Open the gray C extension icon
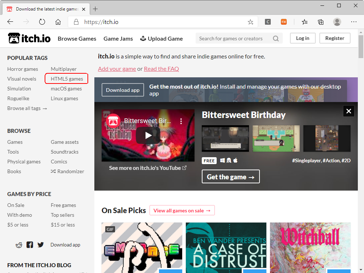364x273 pixels. click(268, 22)
